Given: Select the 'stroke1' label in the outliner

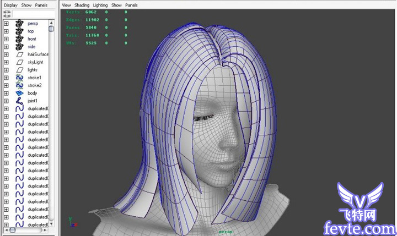Looking at the screenshot, I should click(x=34, y=78).
